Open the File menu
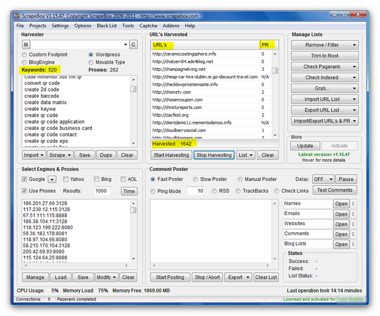The image size is (380, 316). click(x=20, y=26)
